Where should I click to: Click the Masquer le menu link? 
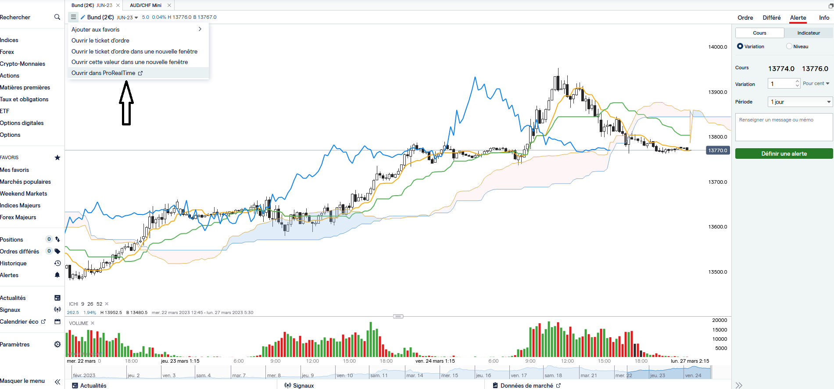coord(22,381)
